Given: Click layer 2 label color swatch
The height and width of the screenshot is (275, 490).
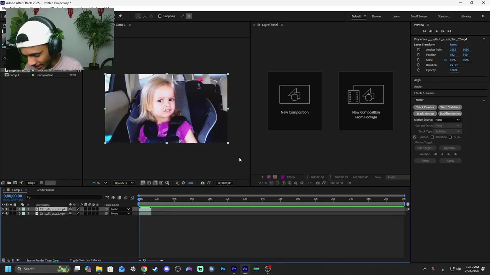Looking at the screenshot, I should tap(23, 214).
